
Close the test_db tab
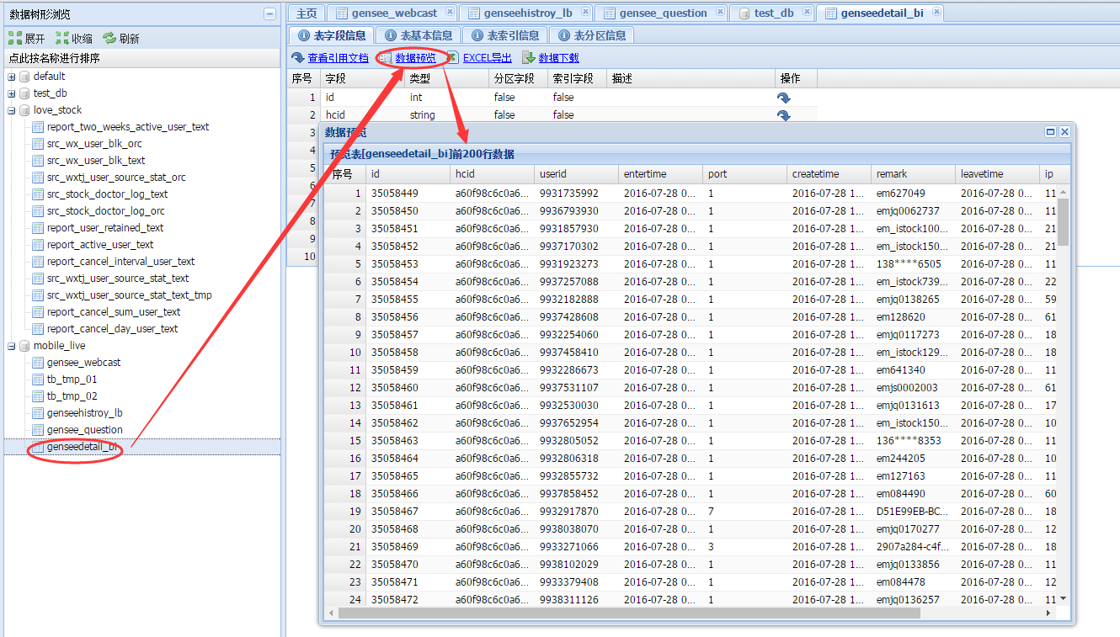click(807, 12)
